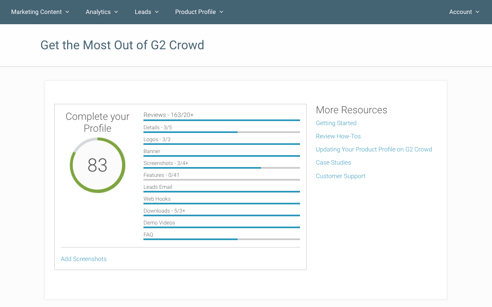Open the Account menu
492x307 pixels.
(x=464, y=12)
